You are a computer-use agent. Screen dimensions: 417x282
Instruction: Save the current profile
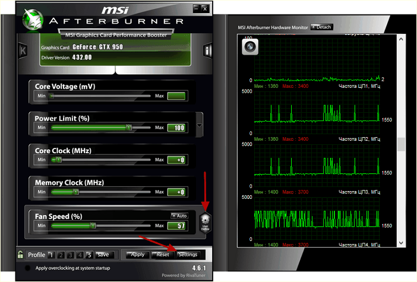[105, 255]
